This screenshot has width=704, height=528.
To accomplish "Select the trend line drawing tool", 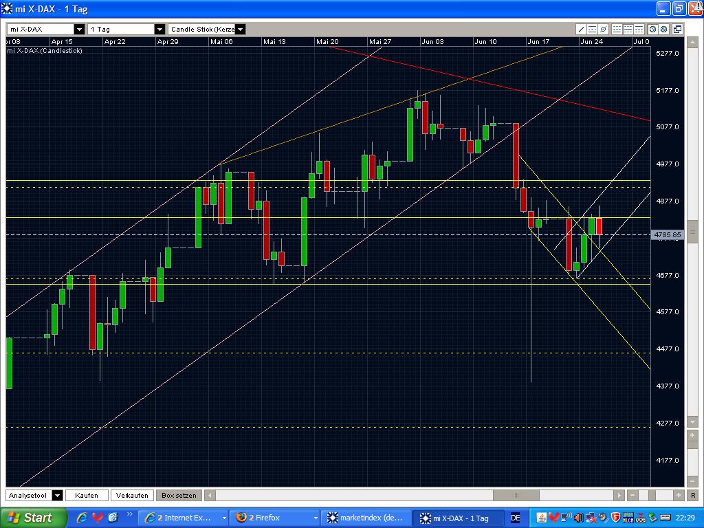I will [x=581, y=29].
